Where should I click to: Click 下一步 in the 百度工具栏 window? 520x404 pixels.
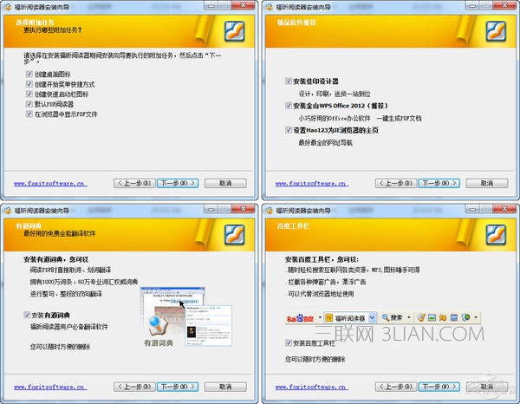click(x=439, y=387)
